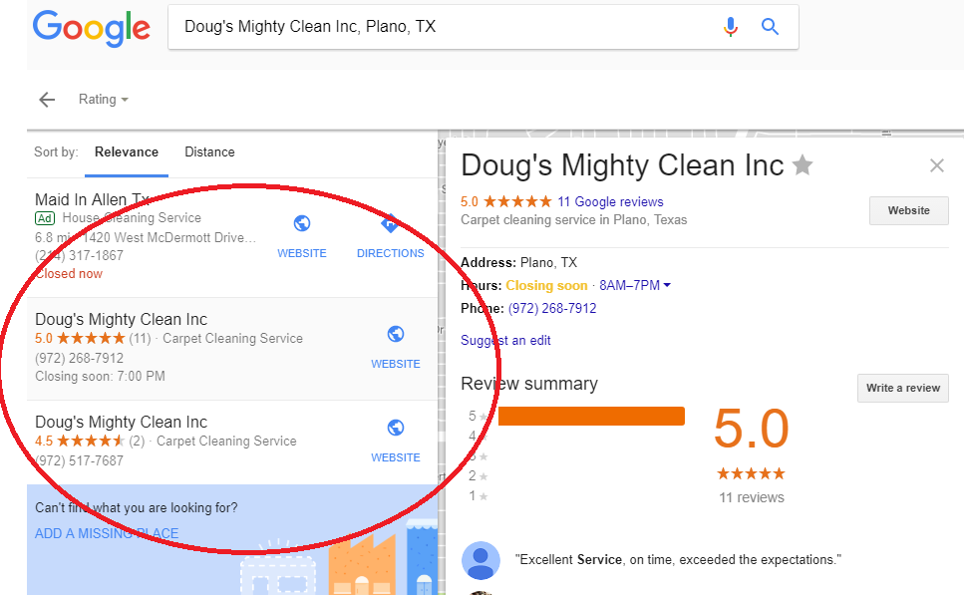Click the Review summary heading
The width and height of the screenshot is (964, 595).
point(528,384)
